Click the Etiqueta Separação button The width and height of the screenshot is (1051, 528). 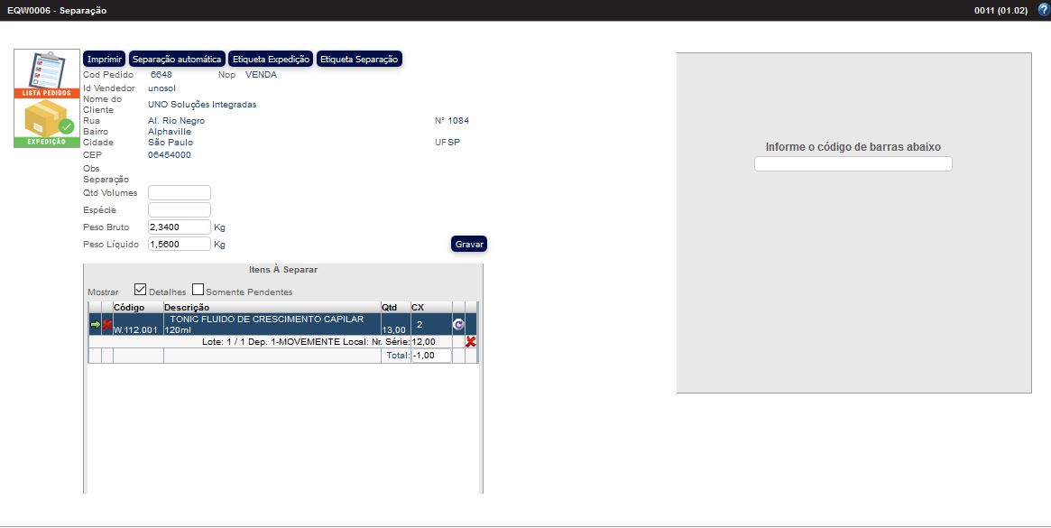coord(359,59)
